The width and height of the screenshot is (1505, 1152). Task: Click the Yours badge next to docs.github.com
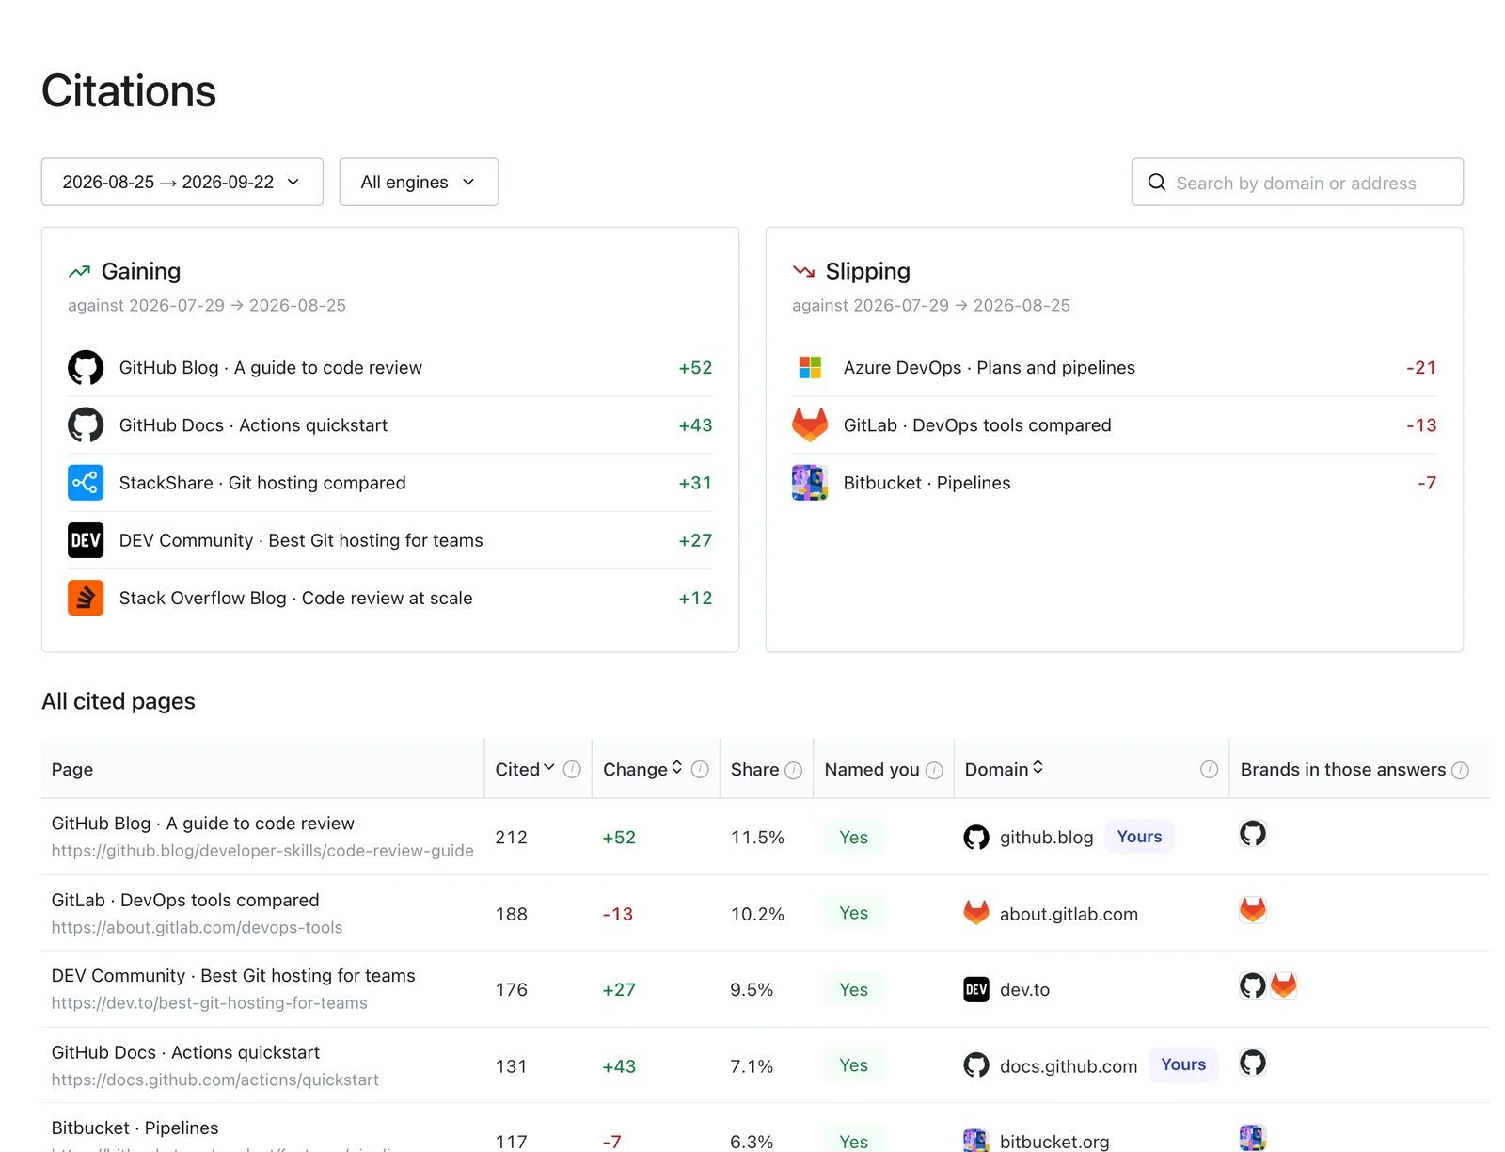click(x=1183, y=1064)
